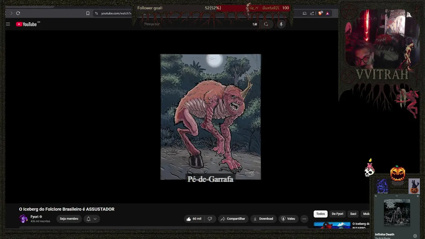Viewport: 425px width, 239px height.
Task: Click the skull with candle pixel icon
Action: click(370, 168)
